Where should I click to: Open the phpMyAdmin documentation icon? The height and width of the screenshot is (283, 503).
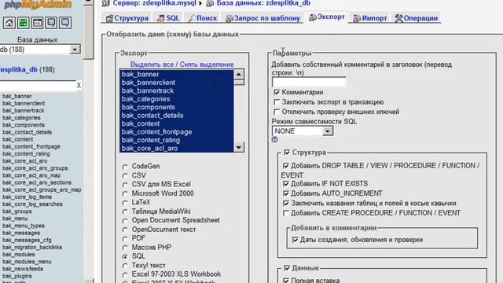point(51,23)
